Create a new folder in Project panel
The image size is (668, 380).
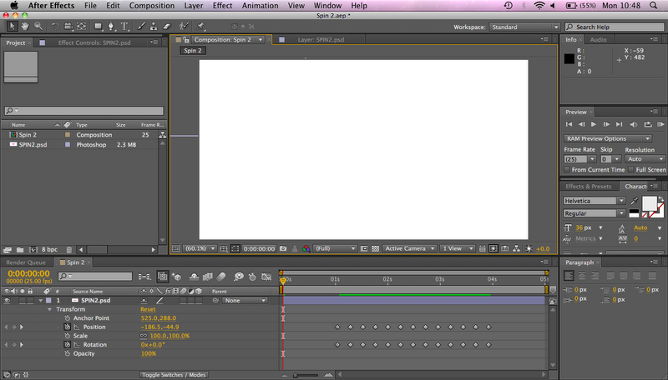20,249
